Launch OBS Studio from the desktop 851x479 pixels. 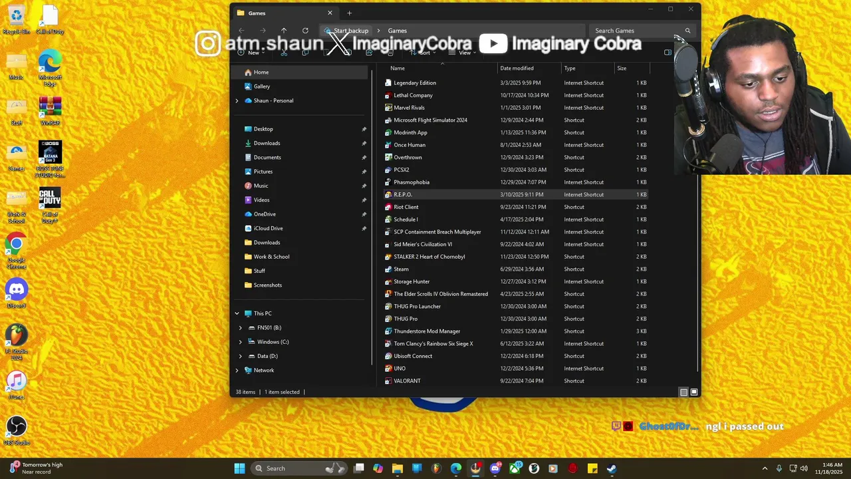(x=17, y=430)
